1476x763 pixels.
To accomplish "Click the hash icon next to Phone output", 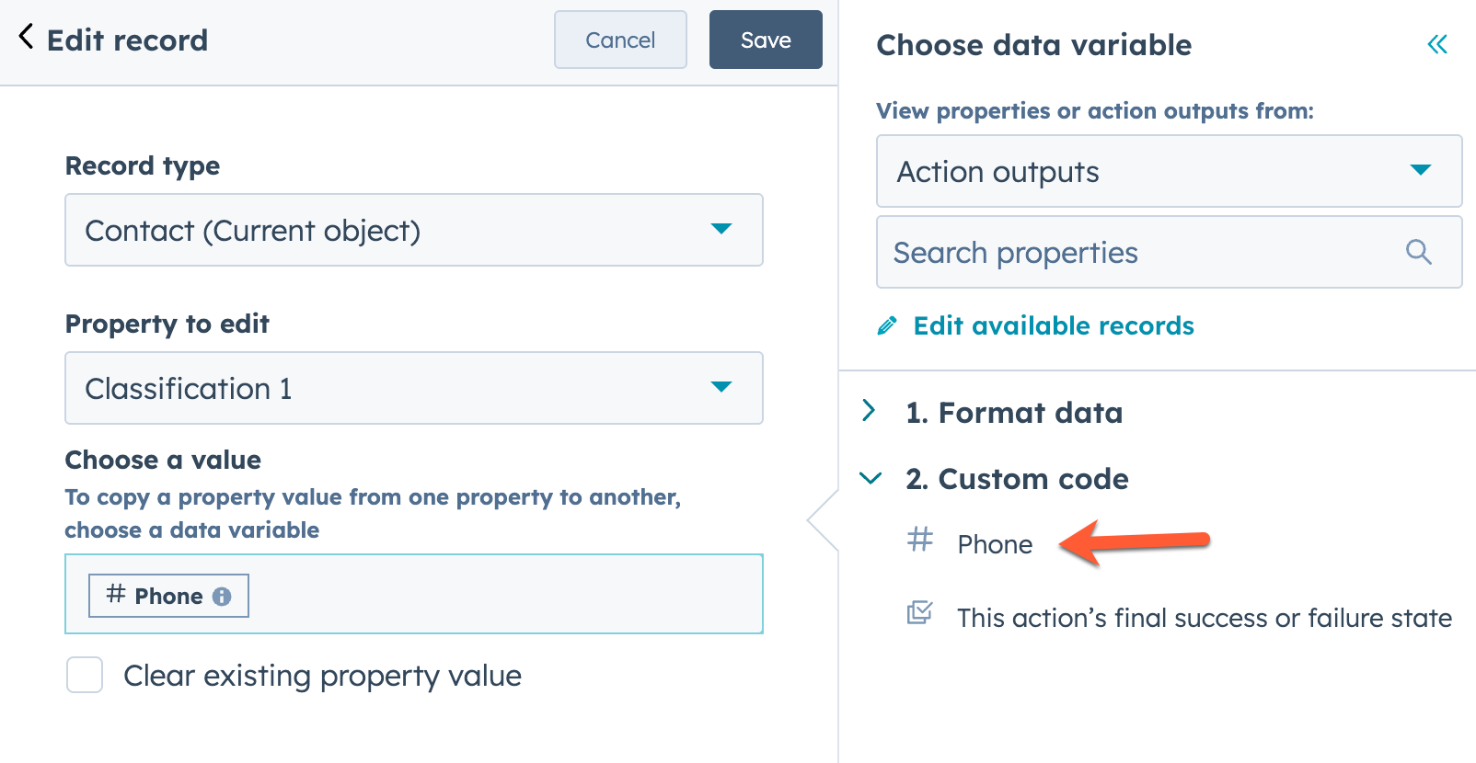I will [x=919, y=539].
